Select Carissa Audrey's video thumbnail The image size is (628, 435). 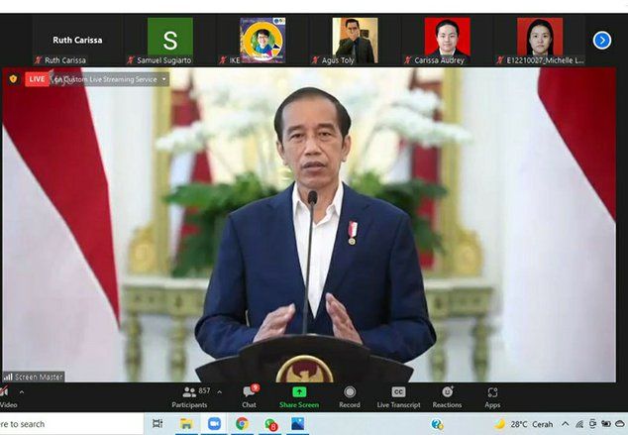coord(447,38)
